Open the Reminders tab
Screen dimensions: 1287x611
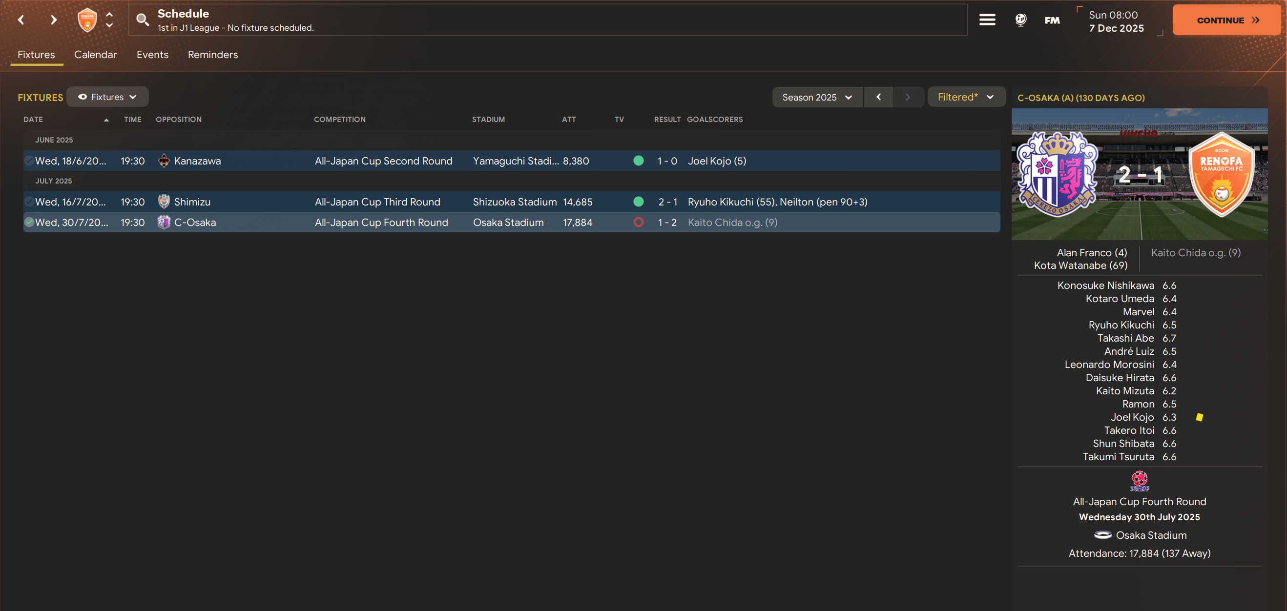pos(213,54)
